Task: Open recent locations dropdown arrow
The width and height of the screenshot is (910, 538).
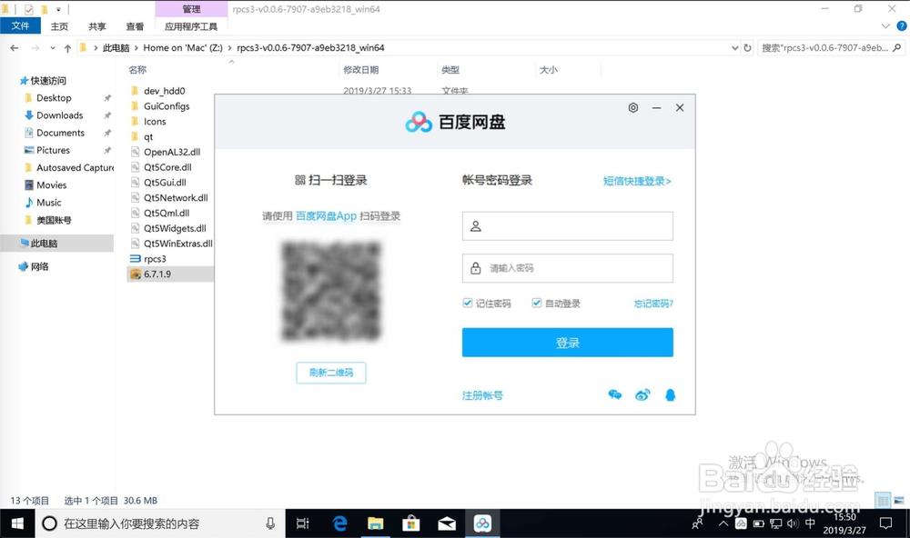Action: pyautogui.click(x=53, y=48)
